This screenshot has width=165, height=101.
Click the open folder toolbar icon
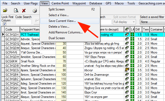point(5,10)
